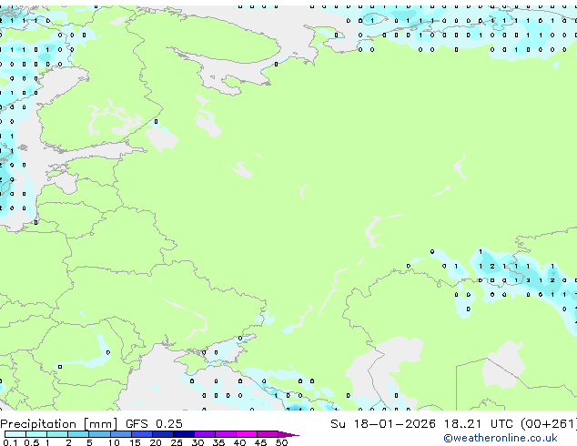577x446 pixels.
Task: Click the 30–35 mm purple swatch
Action: [x=205, y=434]
